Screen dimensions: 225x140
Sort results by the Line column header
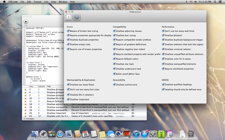pos(31,87)
